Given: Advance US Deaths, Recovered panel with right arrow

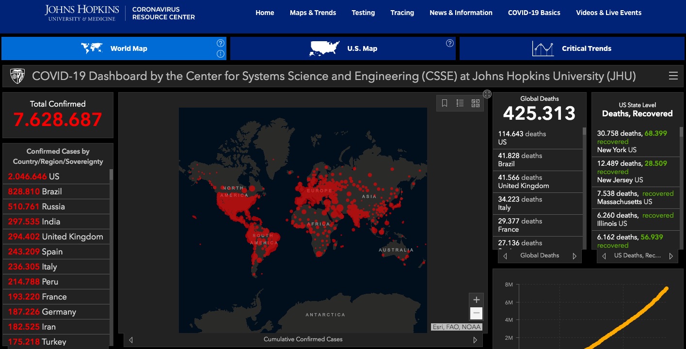Looking at the screenshot, I should click(671, 256).
